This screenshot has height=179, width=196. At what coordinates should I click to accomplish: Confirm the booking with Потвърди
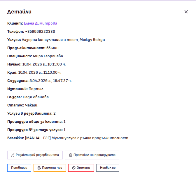pyautogui.click(x=19, y=168)
